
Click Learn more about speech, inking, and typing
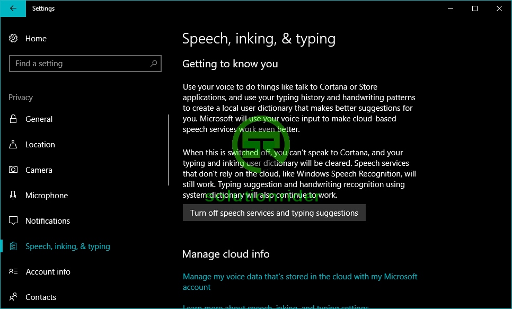pos(276,306)
